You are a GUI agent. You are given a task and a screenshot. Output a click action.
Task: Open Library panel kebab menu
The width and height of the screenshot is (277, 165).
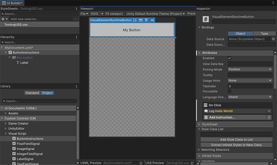click(77, 86)
